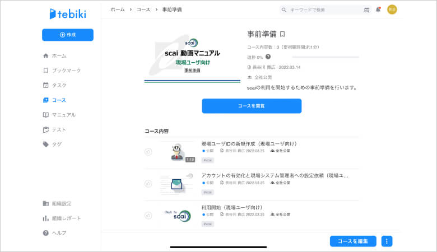Screen dimensions: 437x252
Task: Open the notifications bell
Action: 378,10
